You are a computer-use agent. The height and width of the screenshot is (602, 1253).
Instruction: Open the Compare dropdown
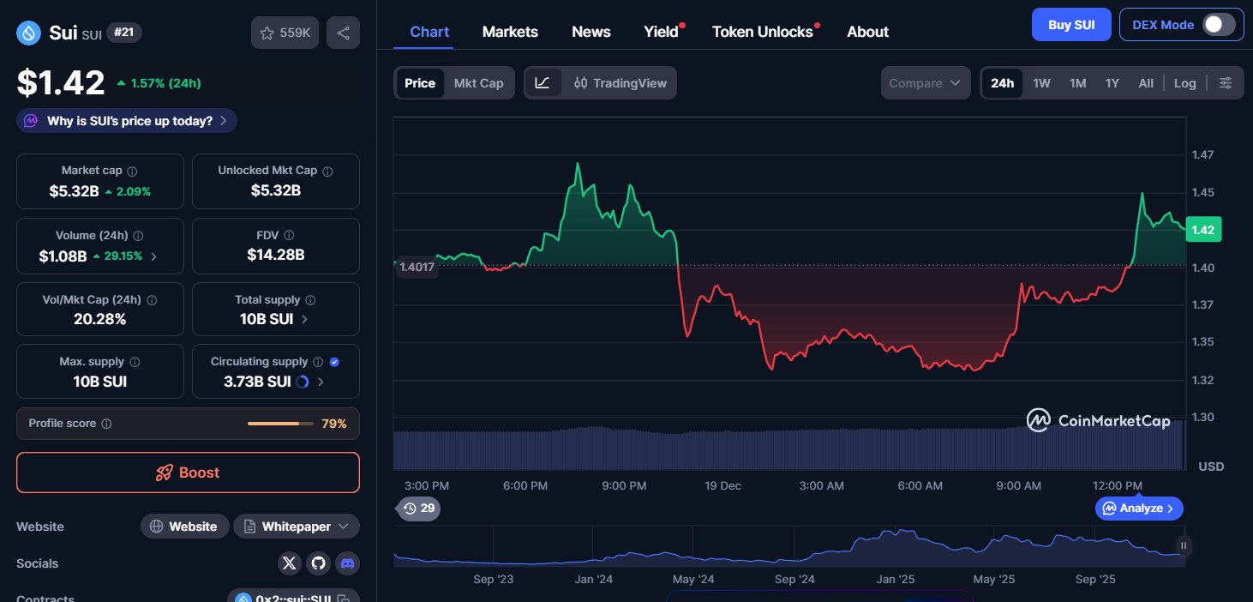(x=926, y=82)
